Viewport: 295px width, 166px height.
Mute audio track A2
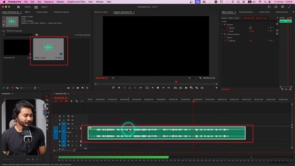[x=72, y=141]
